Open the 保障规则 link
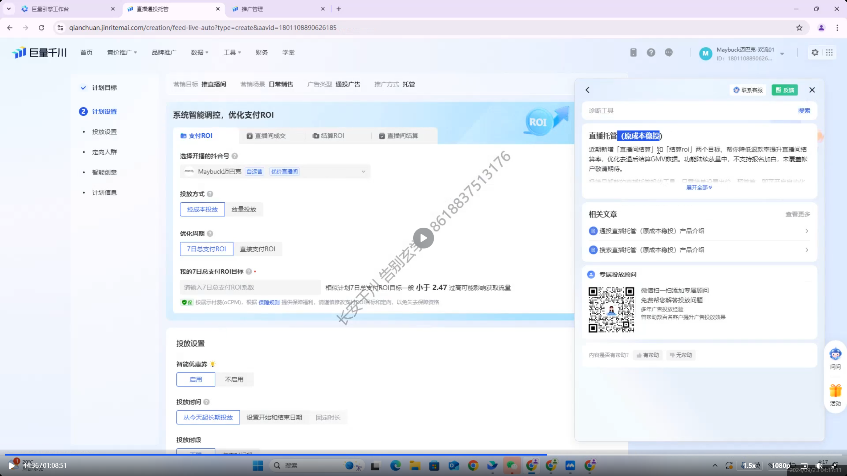847x476 pixels. 269,302
